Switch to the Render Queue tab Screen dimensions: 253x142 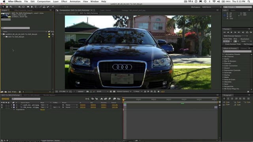pyautogui.click(x=49, y=95)
